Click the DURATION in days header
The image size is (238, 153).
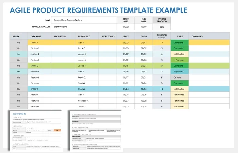tap(161, 36)
